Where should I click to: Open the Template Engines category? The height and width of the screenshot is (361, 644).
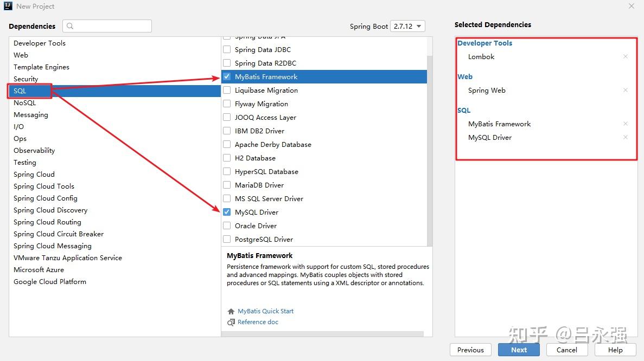point(114,67)
